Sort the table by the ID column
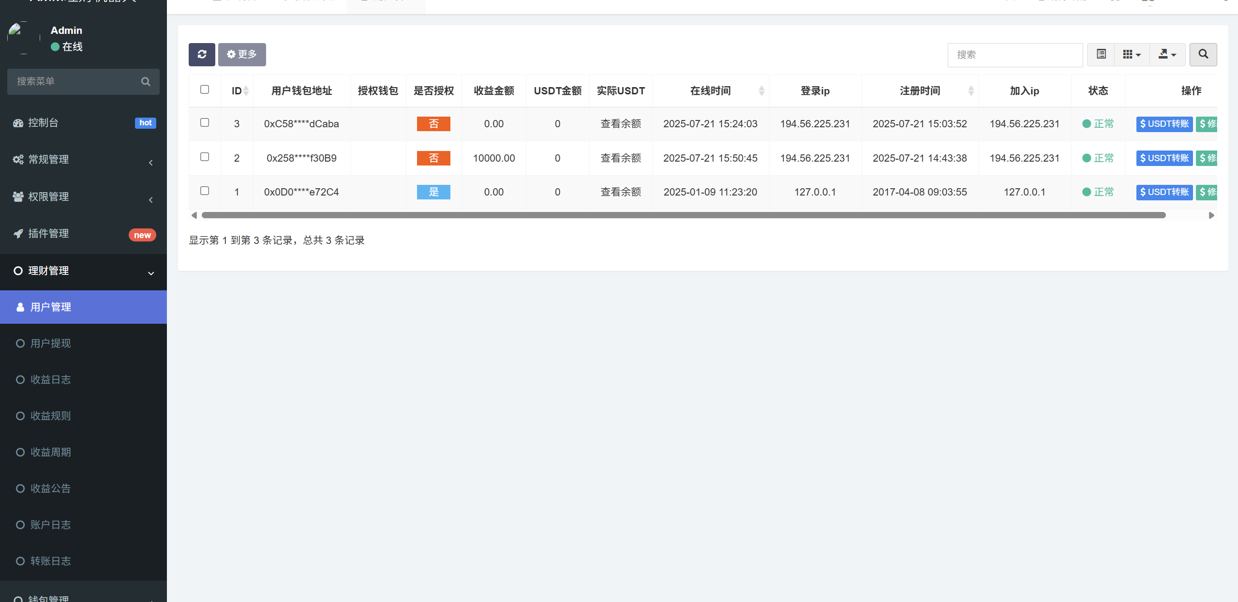1238x602 pixels. (239, 90)
